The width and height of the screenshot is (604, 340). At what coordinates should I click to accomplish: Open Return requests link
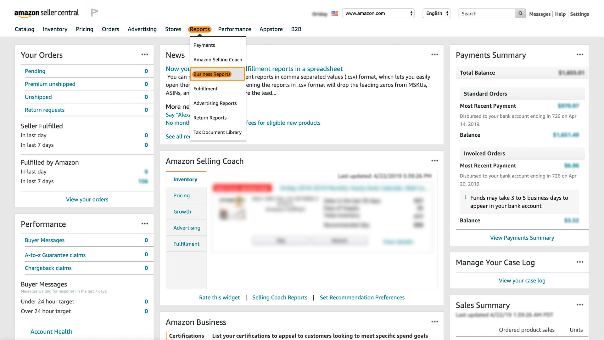(x=45, y=110)
